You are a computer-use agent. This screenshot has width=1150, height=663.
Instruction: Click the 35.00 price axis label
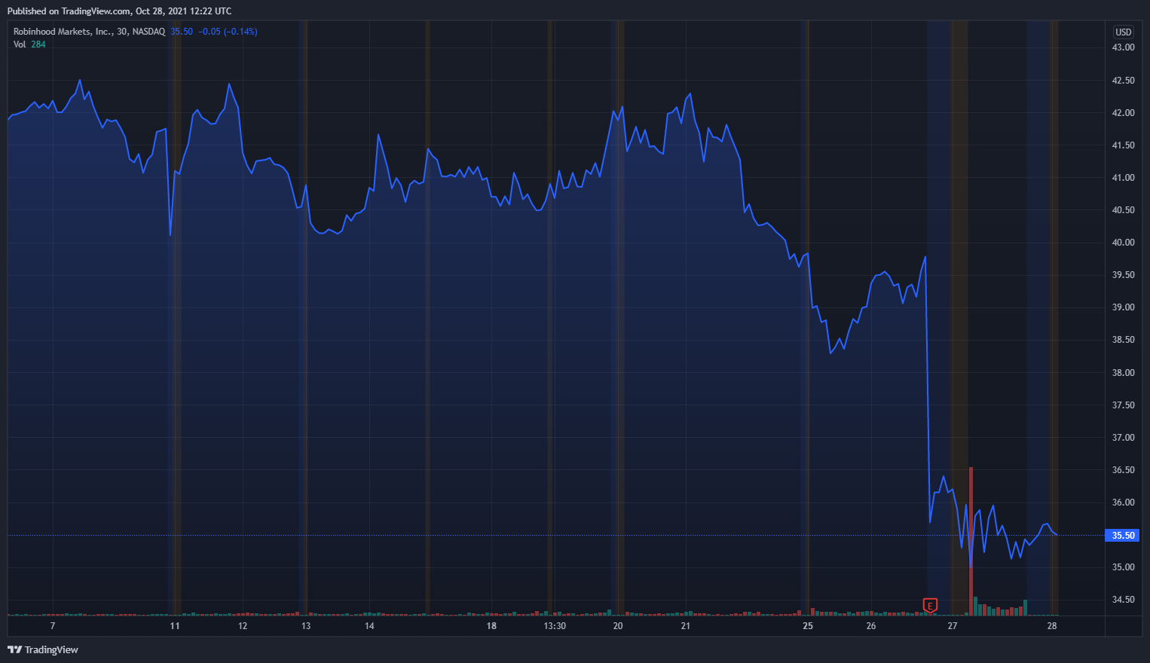1124,567
